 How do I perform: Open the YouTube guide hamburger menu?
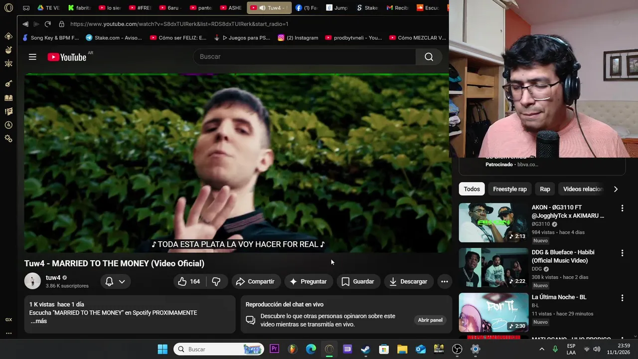[x=32, y=57]
